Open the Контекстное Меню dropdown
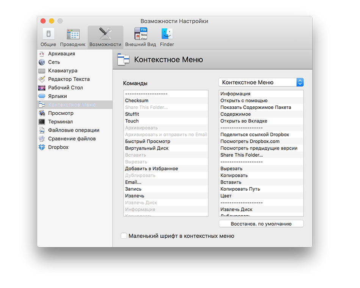Viewport: 360px width, 288px height. (x=261, y=83)
